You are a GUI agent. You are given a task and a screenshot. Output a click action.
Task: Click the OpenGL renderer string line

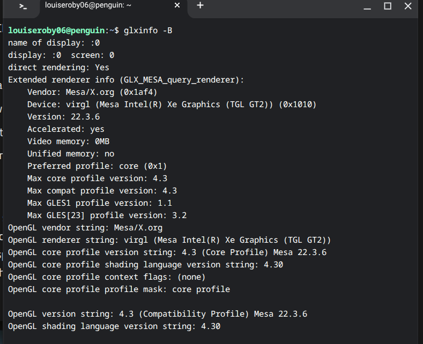[169, 240]
